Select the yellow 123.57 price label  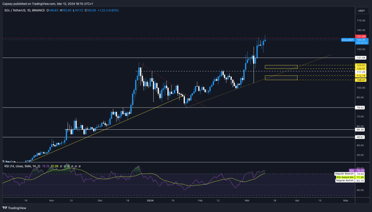(361, 65)
